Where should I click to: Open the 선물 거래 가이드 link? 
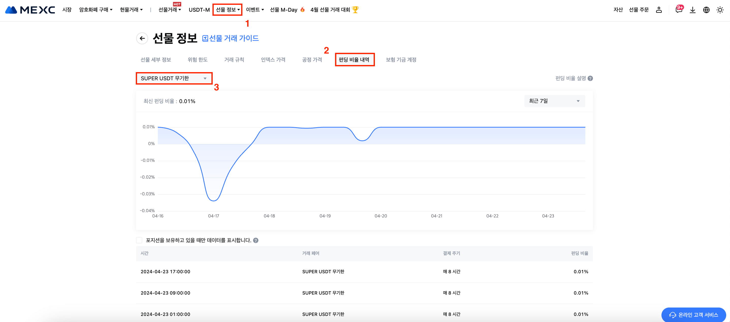[x=230, y=38]
